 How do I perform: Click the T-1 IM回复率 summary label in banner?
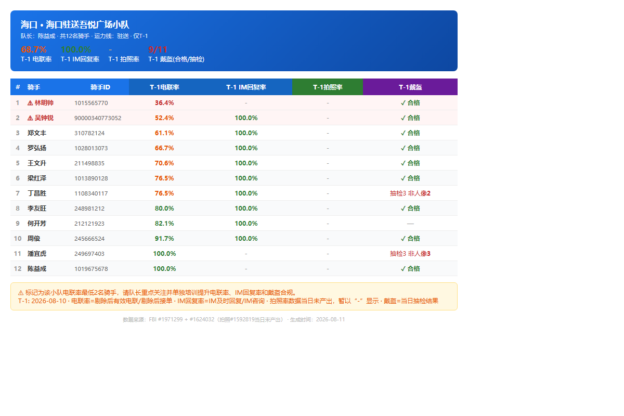coord(80,59)
